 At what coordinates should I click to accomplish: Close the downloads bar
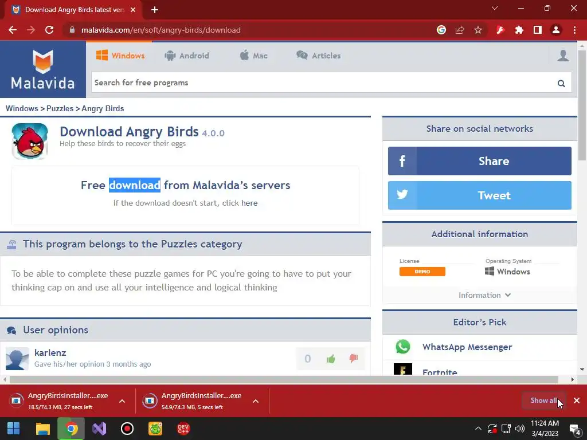tap(577, 400)
